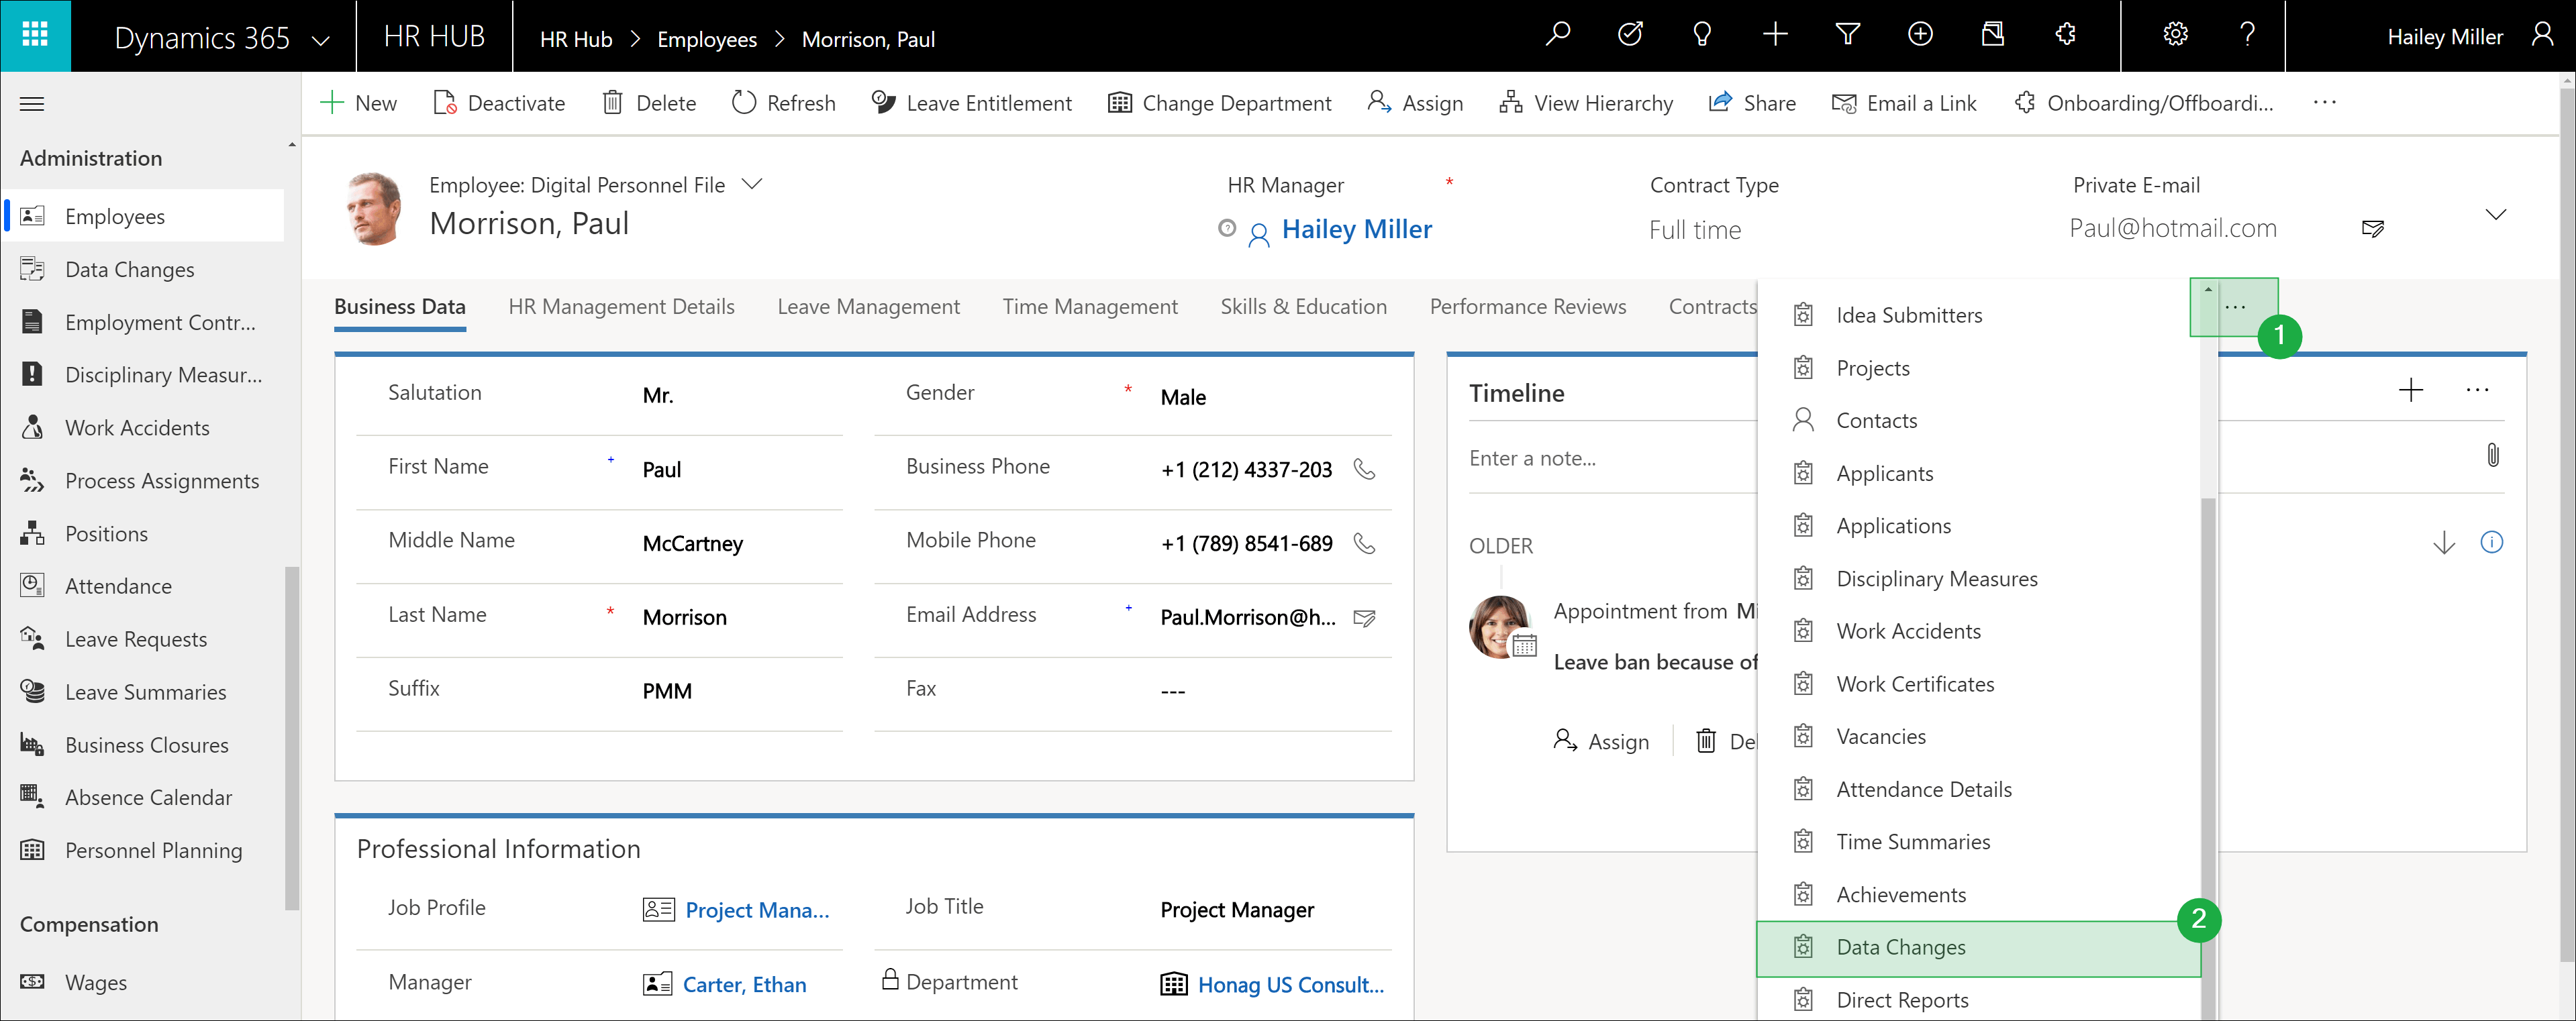Viewport: 2576px width, 1021px height.
Task: Click the help question mark icon
Action: (2247, 35)
